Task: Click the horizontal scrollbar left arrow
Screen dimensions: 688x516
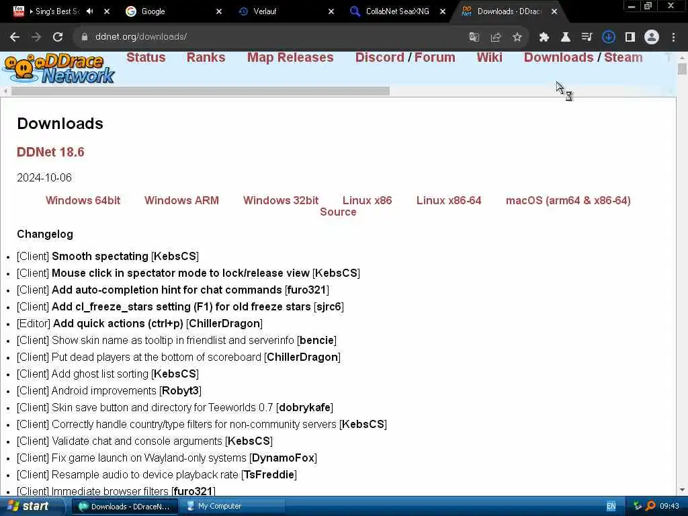Action: (5, 91)
